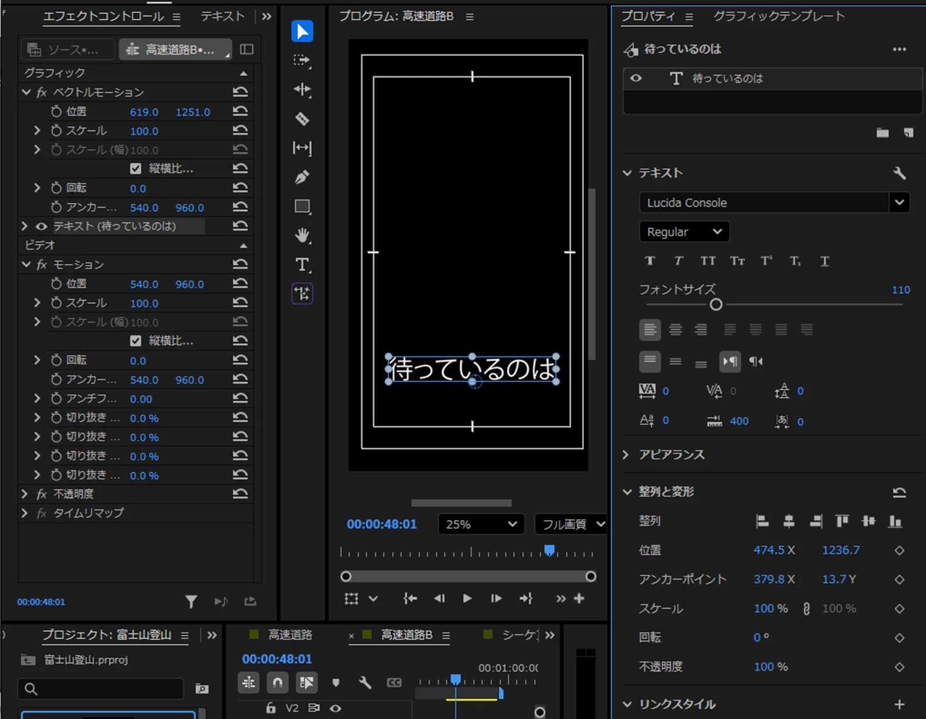Step back one frame
The image size is (926, 719).
pyautogui.click(x=439, y=598)
